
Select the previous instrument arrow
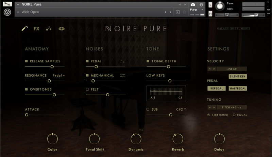tap(180, 5)
